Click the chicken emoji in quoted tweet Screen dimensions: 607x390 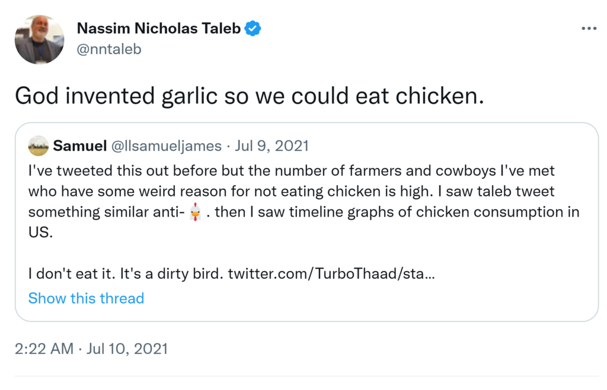[x=195, y=212]
